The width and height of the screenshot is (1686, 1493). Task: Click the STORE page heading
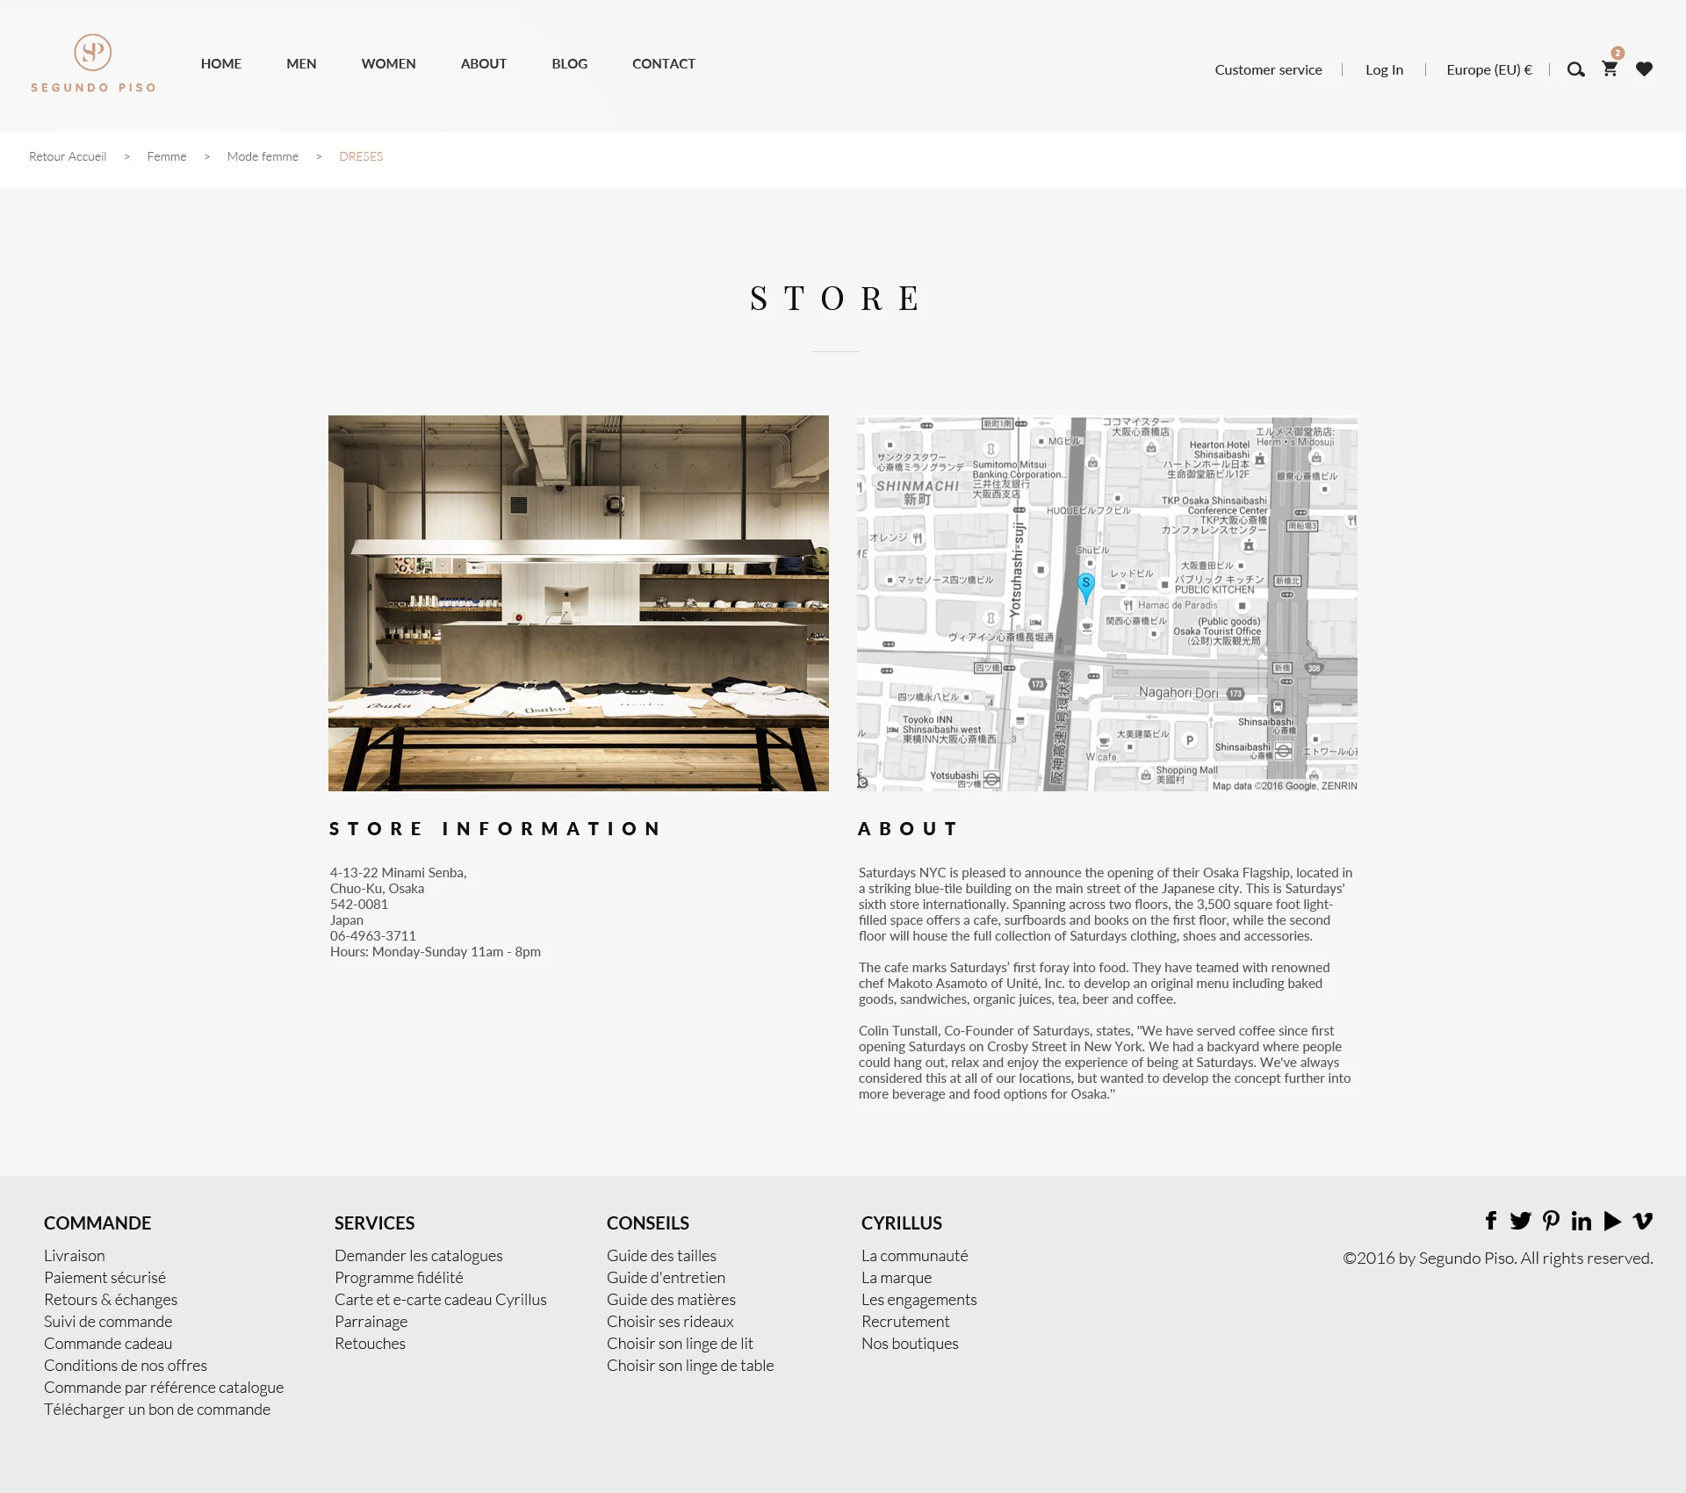pyautogui.click(x=836, y=299)
